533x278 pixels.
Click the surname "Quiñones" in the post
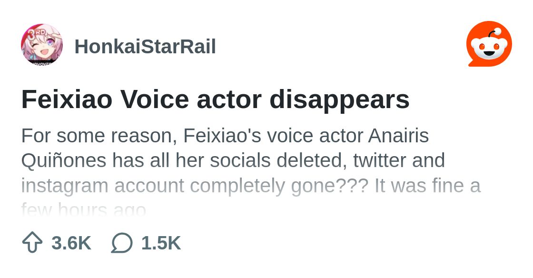(x=64, y=161)
